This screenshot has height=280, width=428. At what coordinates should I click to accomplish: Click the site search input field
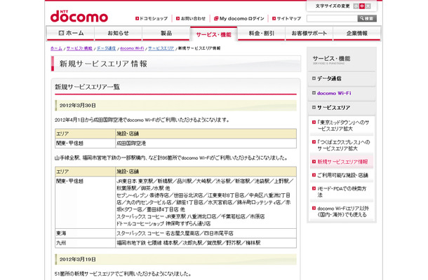point(332,18)
